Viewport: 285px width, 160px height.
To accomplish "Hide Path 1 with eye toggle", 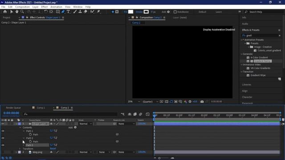I will pos(3,131).
